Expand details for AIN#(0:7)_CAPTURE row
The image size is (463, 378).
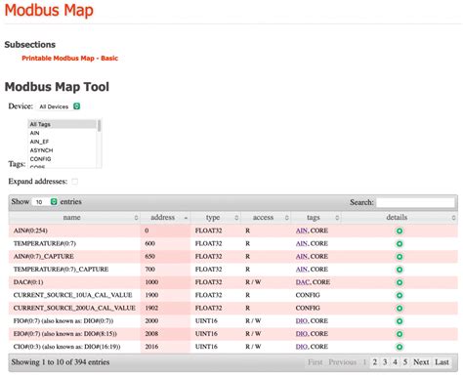(x=400, y=257)
